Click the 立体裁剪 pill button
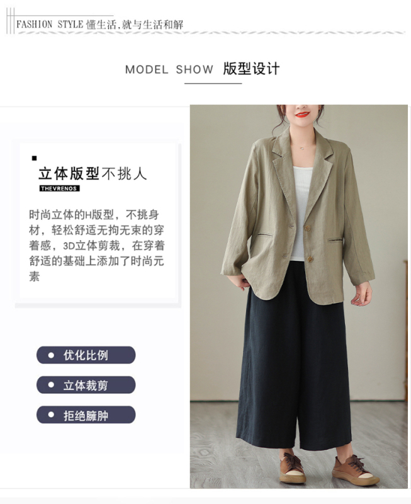This screenshot has width=411, height=504. (86, 385)
